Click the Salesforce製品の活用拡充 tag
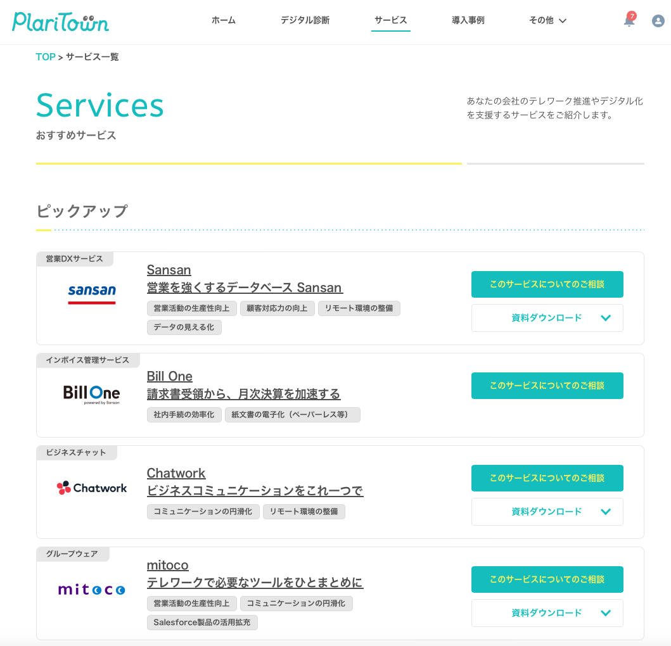 [202, 623]
